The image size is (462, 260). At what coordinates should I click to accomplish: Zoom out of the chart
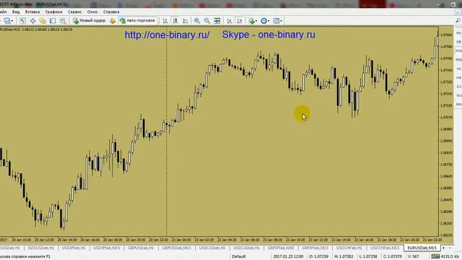(207, 21)
